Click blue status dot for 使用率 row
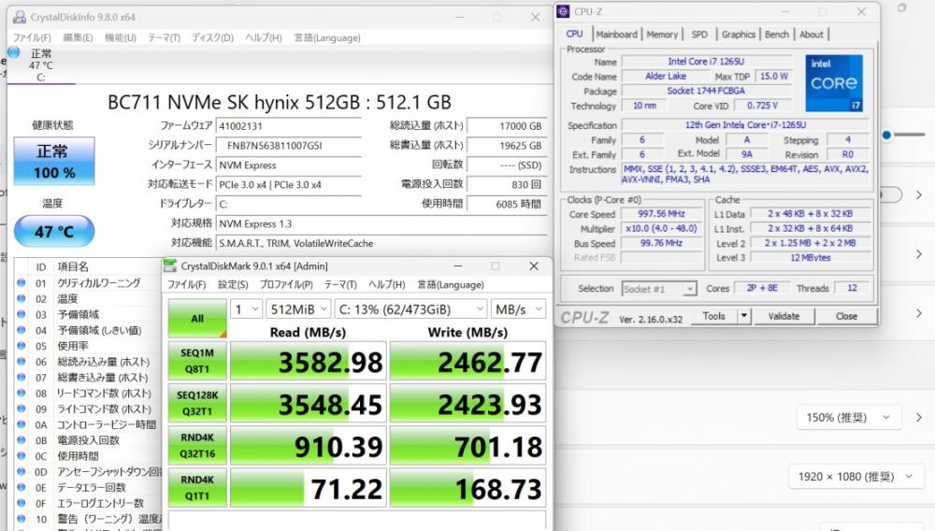The image size is (935, 531). (22, 346)
